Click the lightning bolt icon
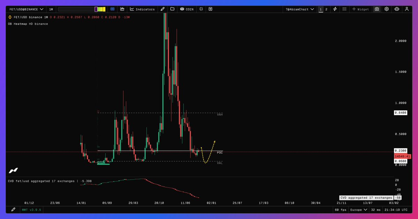 coord(335,9)
